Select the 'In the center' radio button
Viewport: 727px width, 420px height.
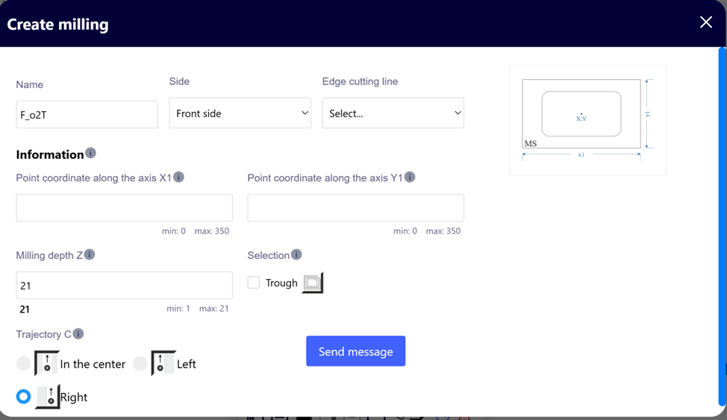(x=24, y=363)
